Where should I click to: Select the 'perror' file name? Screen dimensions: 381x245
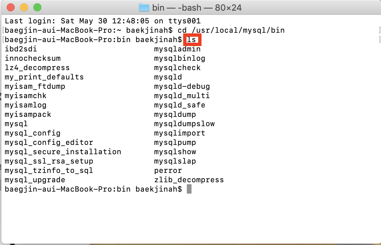(168, 171)
